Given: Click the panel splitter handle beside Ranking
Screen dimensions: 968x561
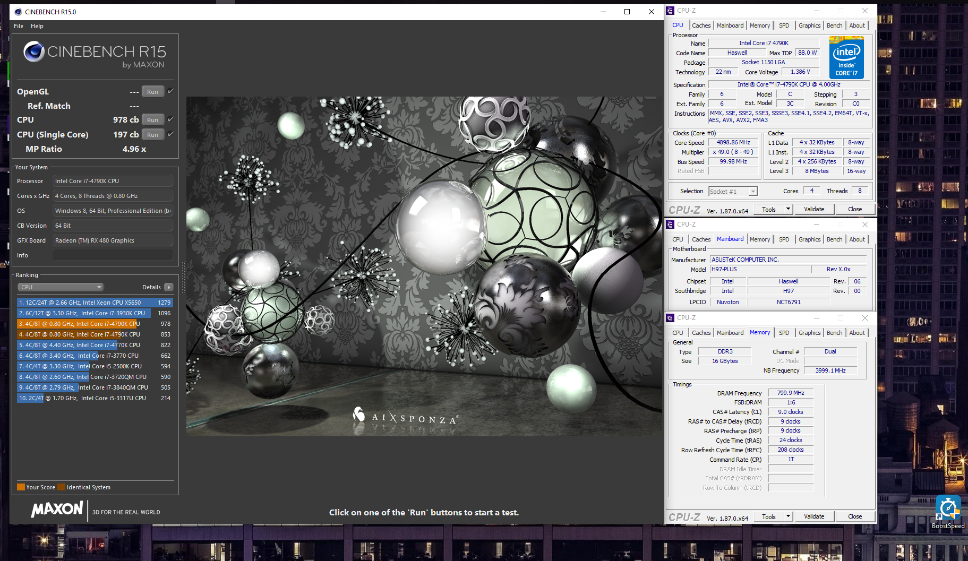Looking at the screenshot, I should (183, 276).
